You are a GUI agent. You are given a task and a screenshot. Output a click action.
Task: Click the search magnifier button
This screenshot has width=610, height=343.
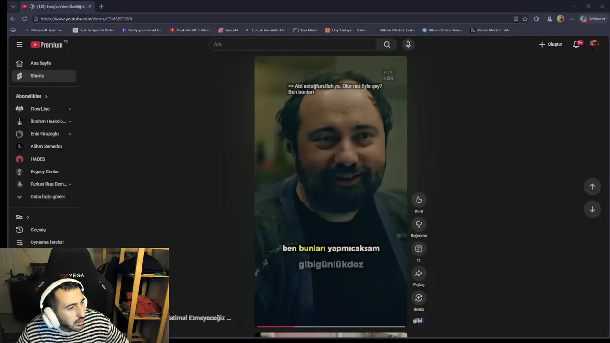(387, 44)
